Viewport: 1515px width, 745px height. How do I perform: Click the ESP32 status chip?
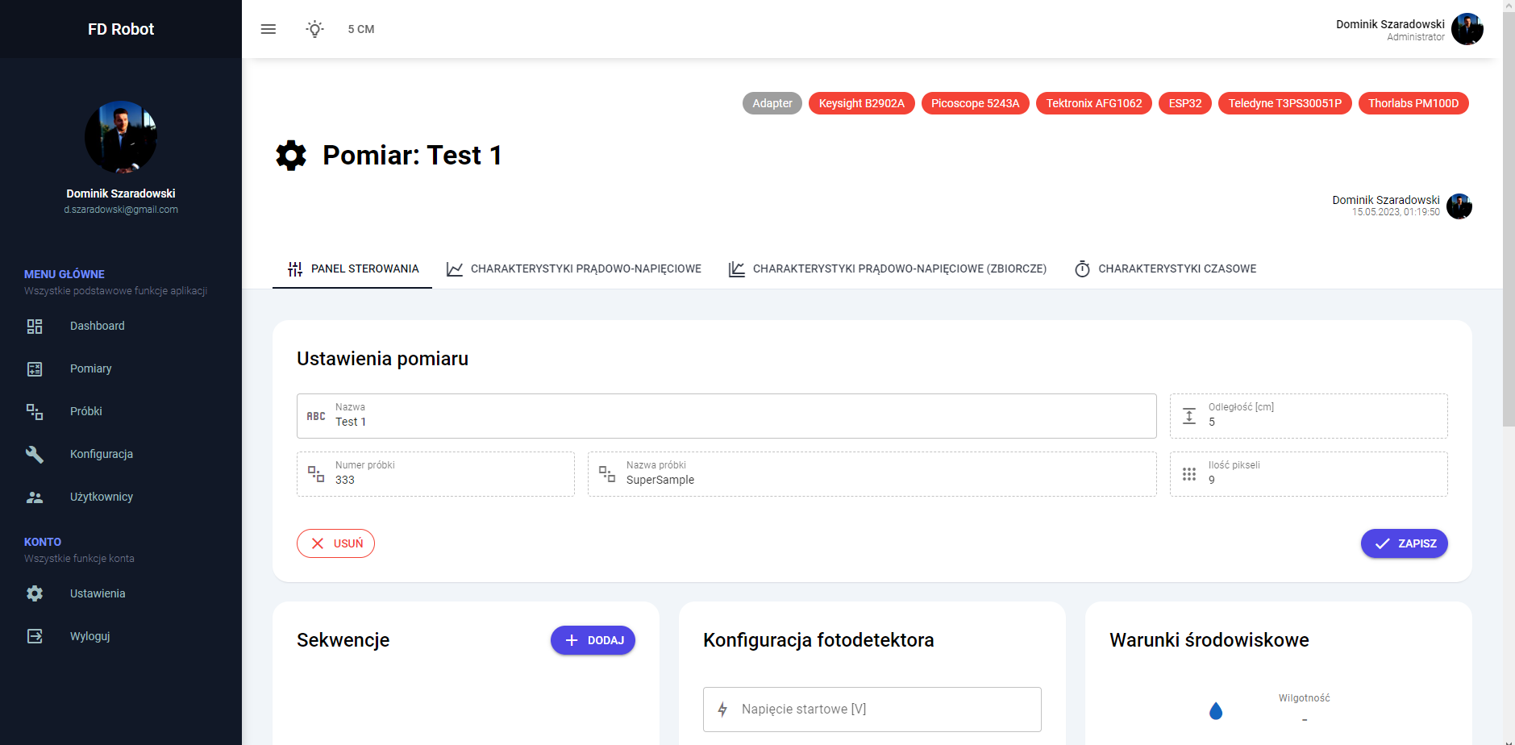[x=1184, y=103]
